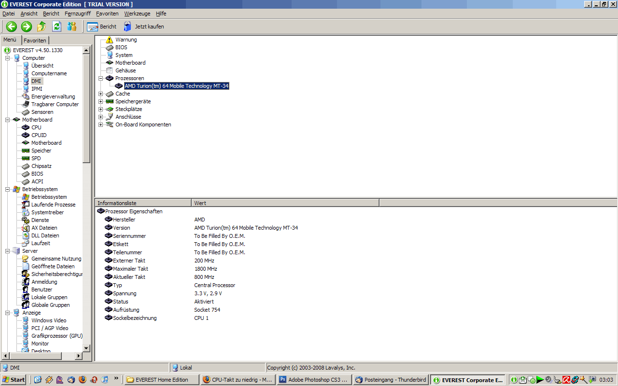
Task: Select Gehäuse in the DMI tree
Action: 126,70
